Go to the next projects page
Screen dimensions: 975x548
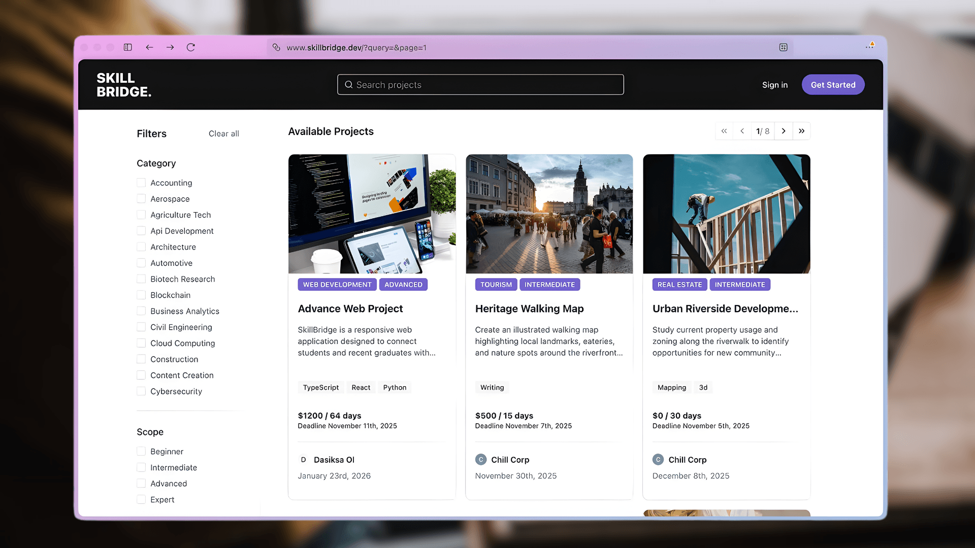(784, 131)
